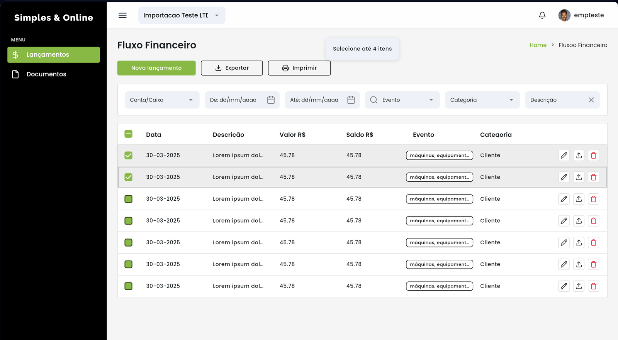Uncheck the first row checkbox
The image size is (618, 340).
pyautogui.click(x=129, y=156)
